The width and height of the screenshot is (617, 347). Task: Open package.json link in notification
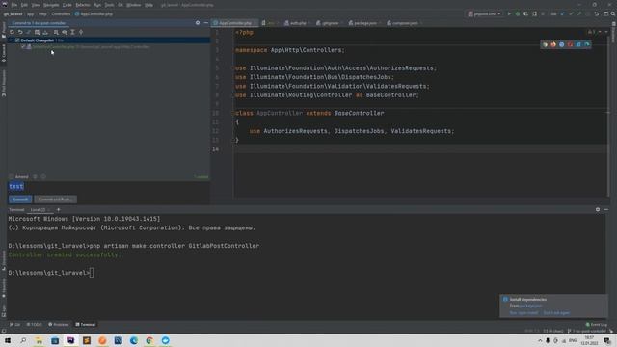[530, 306]
